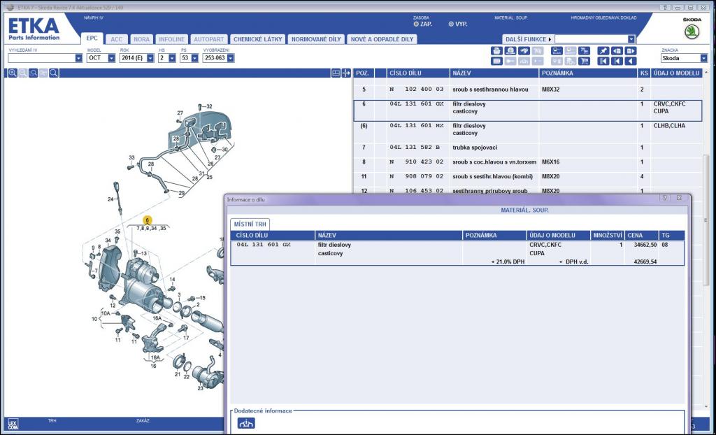
Task: Select row N 910 423 02 M6X16
Action: (529, 162)
